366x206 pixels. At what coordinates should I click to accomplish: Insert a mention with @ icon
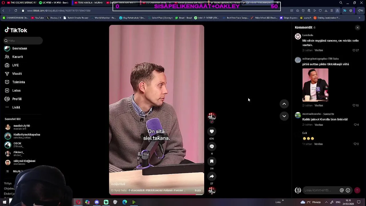tap(342, 190)
